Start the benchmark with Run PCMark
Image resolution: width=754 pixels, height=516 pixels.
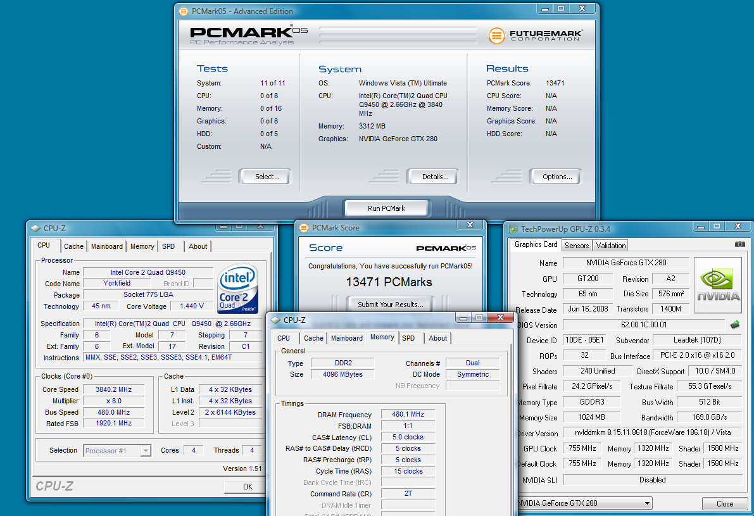tap(386, 208)
